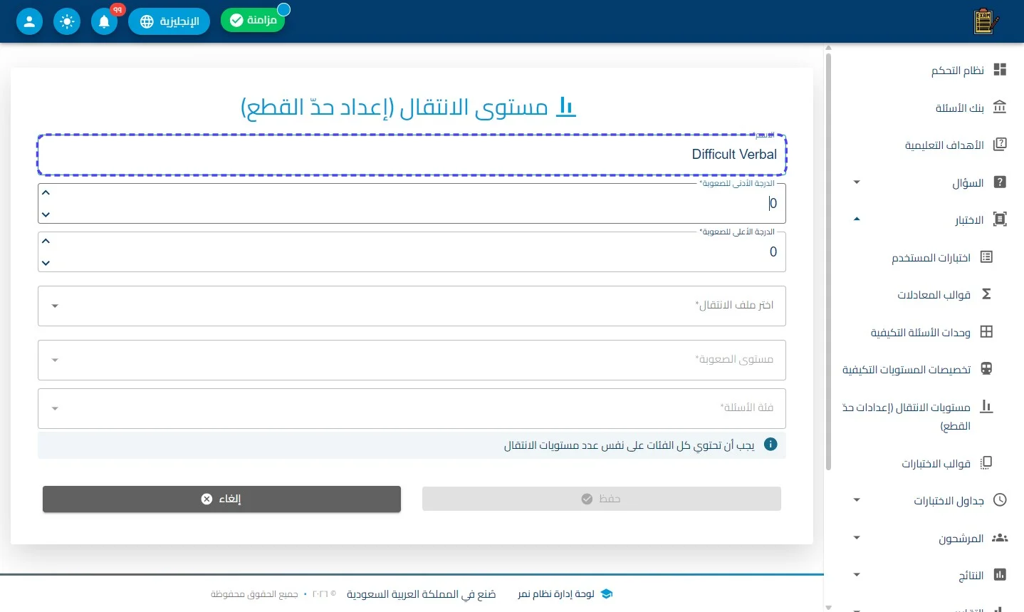Focus the name field containing Difficult Verbal
Image resolution: width=1024 pixels, height=612 pixels.
(412, 155)
